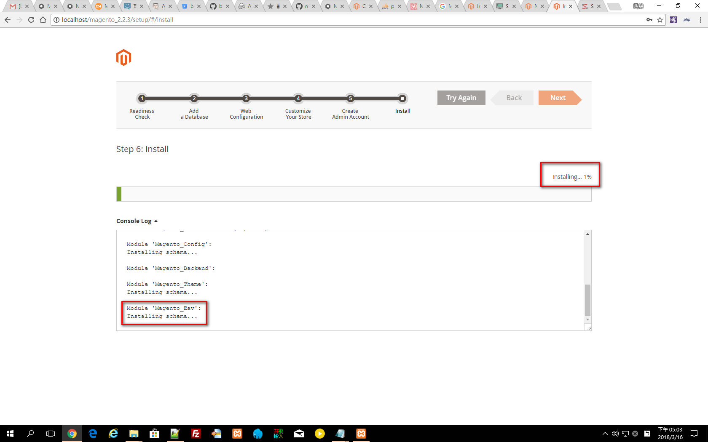Reload the page
The image size is (708, 442).
point(31,20)
